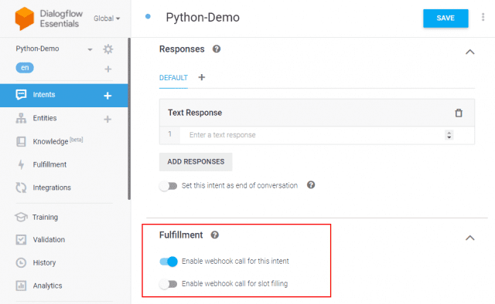
Task: Toggle set intent as end of conversation
Action: click(x=169, y=186)
